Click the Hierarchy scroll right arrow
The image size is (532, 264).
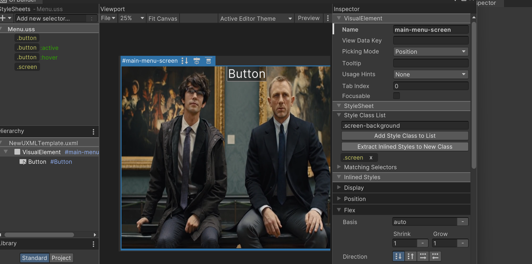pyautogui.click(x=95, y=235)
